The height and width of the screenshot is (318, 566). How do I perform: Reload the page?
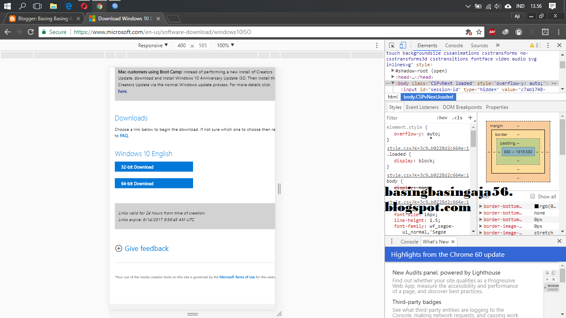(x=31, y=32)
